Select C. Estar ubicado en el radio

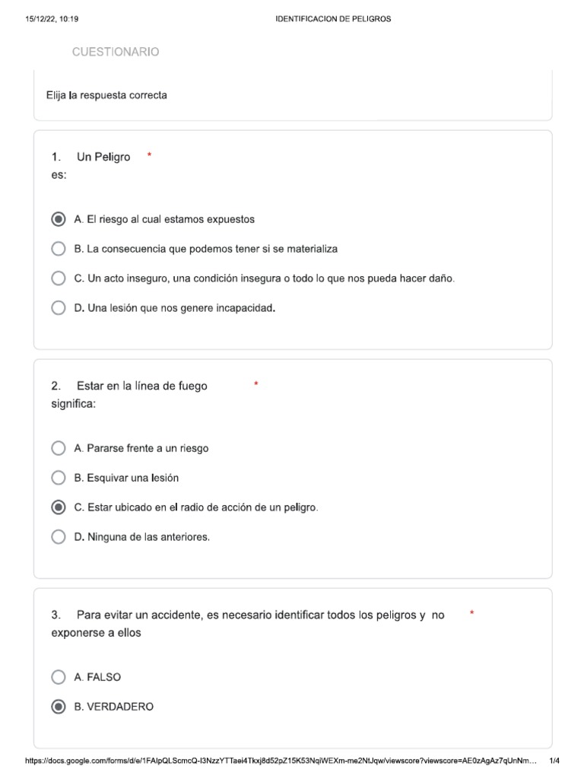[x=59, y=507]
